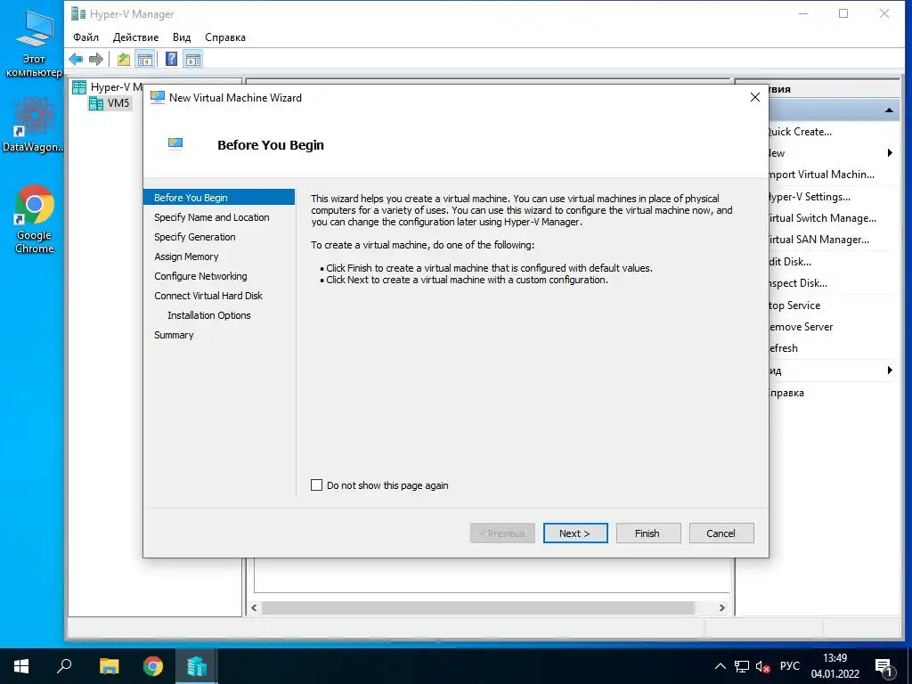Image resolution: width=912 pixels, height=684 pixels.
Task: Select the Installation Options step
Action: click(208, 315)
